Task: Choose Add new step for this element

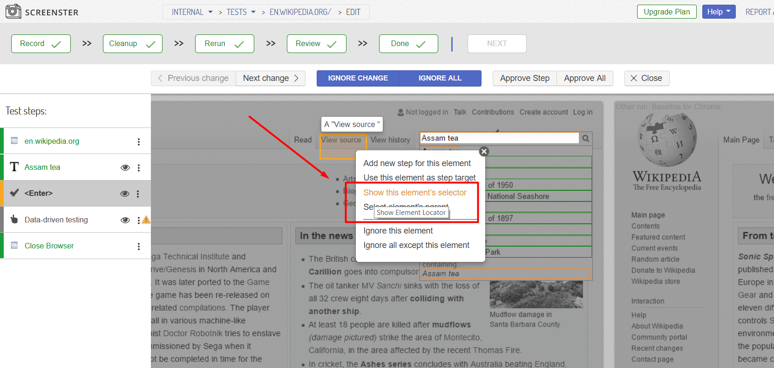Action: (x=417, y=163)
